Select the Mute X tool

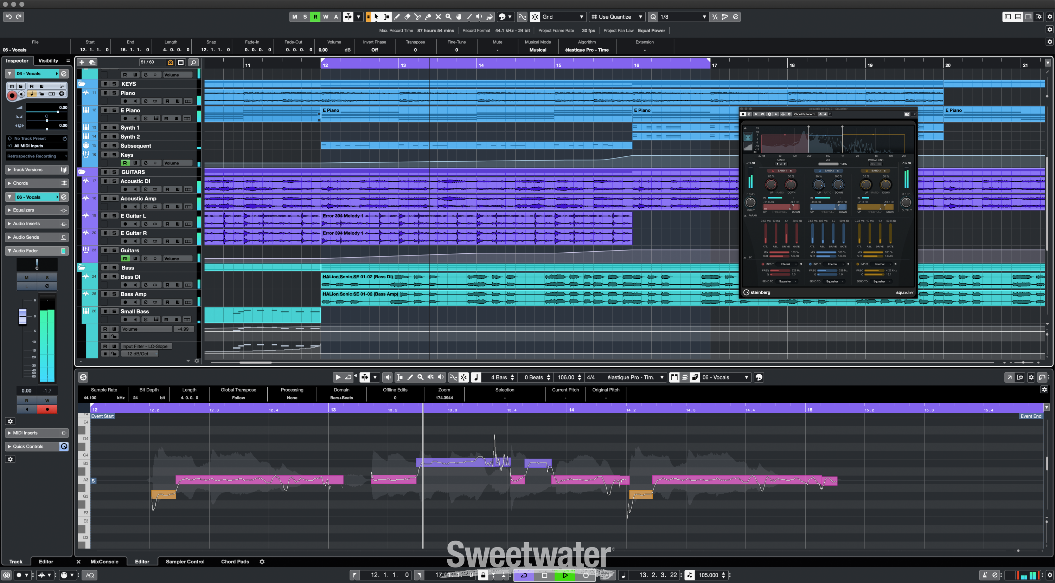438,17
